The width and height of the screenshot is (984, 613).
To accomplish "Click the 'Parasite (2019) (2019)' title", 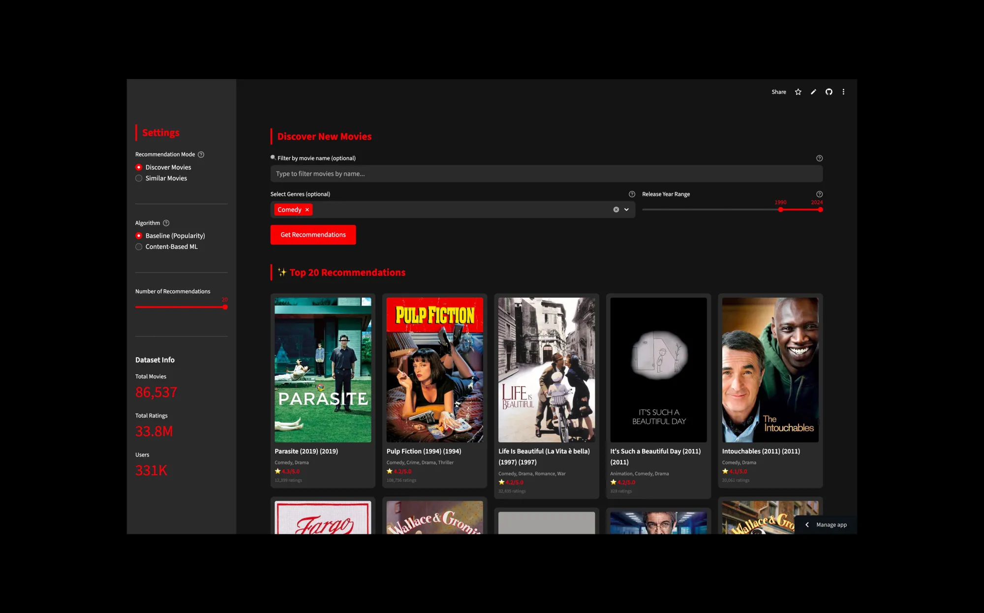I will 306,451.
